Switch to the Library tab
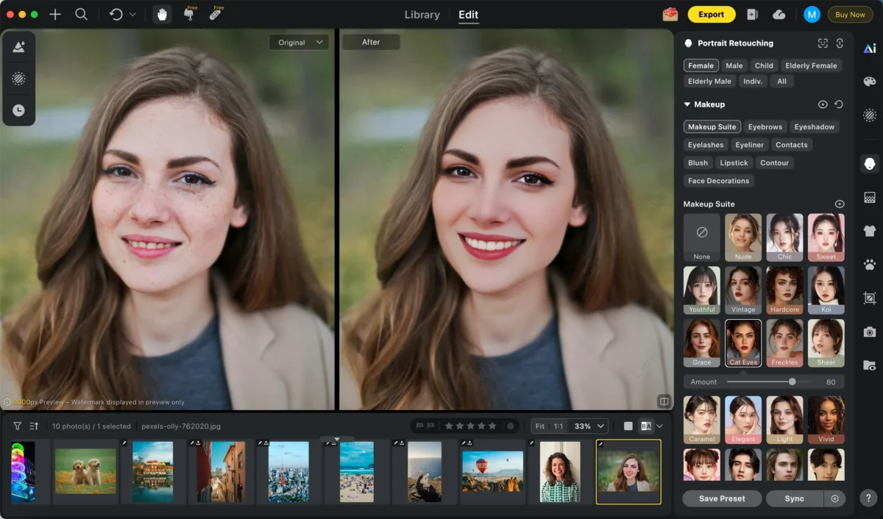 tap(422, 15)
